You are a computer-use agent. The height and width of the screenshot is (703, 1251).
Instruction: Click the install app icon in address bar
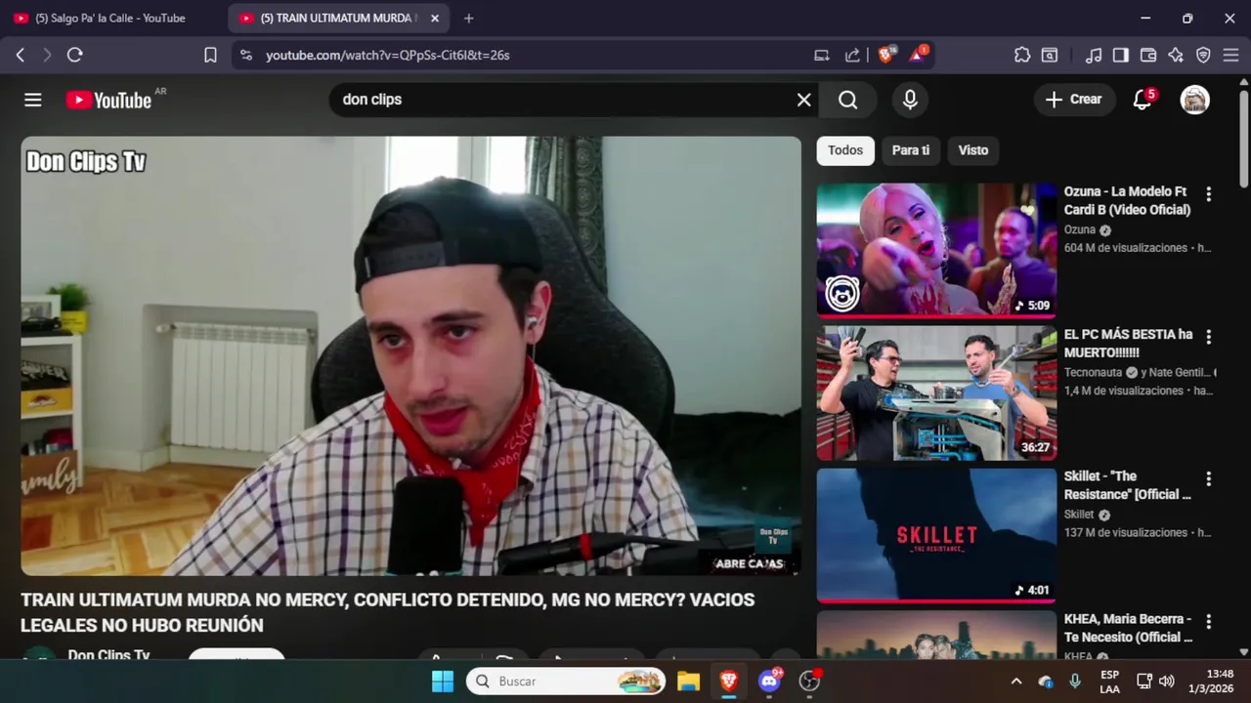[822, 55]
